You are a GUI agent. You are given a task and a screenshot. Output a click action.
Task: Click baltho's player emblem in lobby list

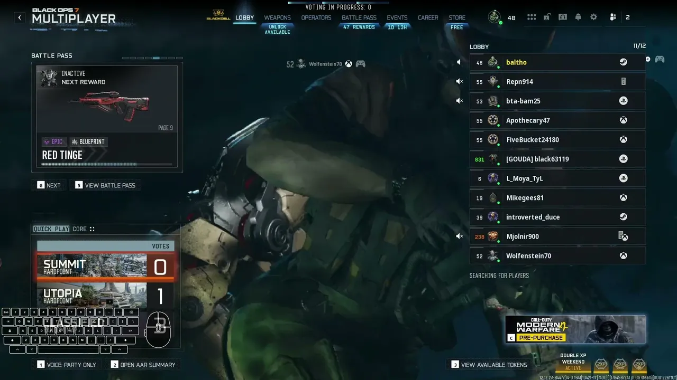pyautogui.click(x=493, y=62)
